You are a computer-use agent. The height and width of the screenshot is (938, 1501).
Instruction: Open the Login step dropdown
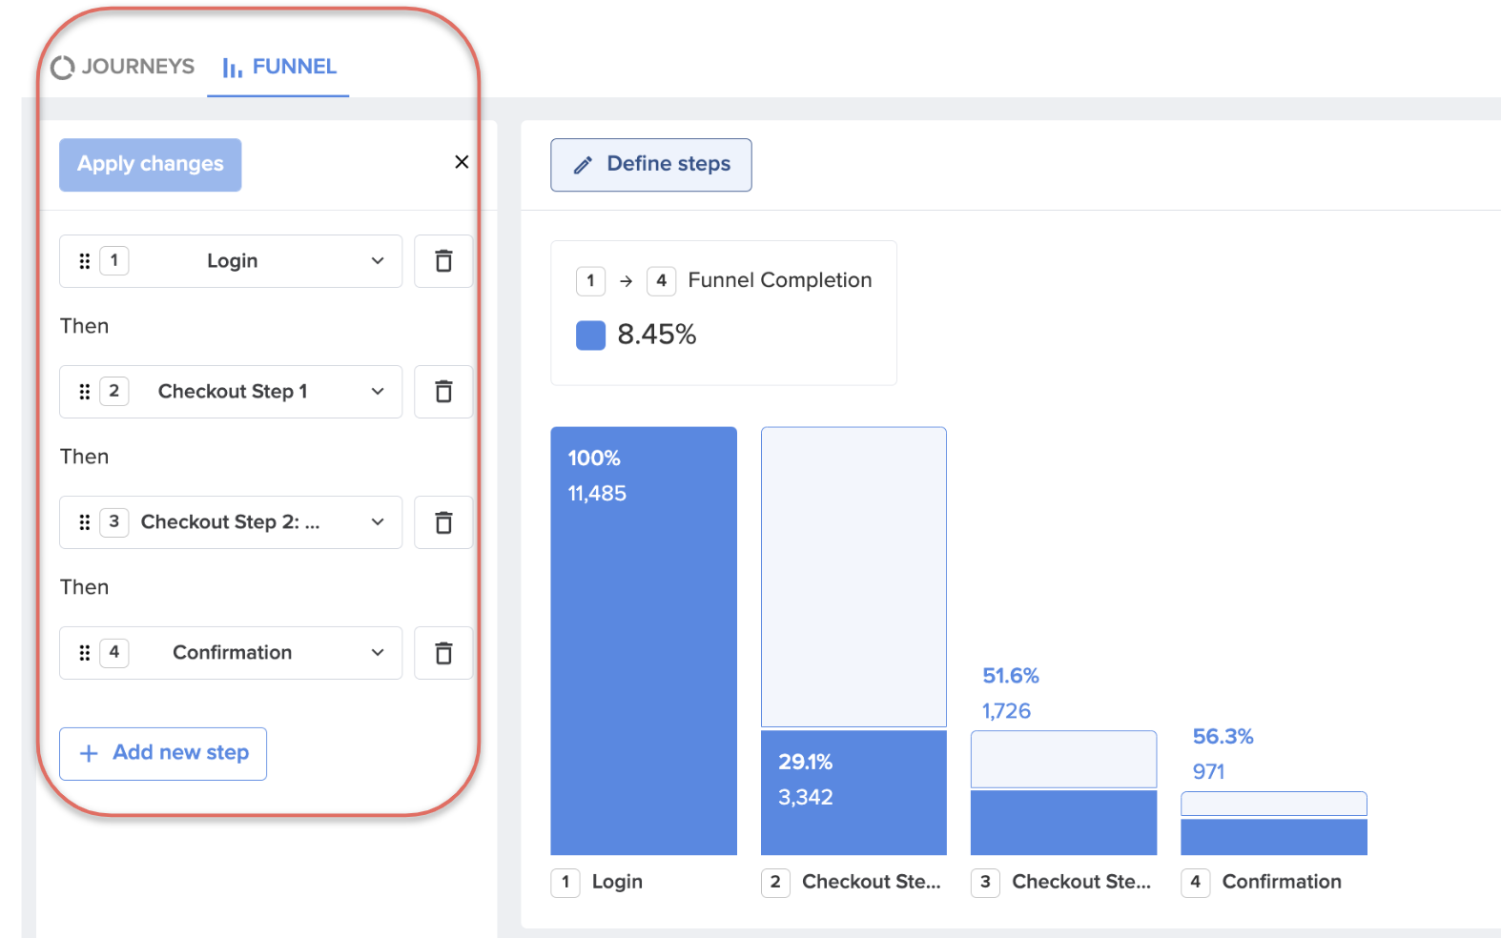click(231, 261)
